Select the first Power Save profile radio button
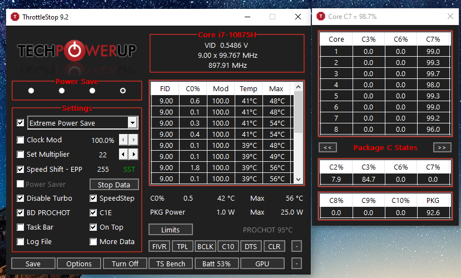Screen dimensions: 461x278 click(31, 91)
